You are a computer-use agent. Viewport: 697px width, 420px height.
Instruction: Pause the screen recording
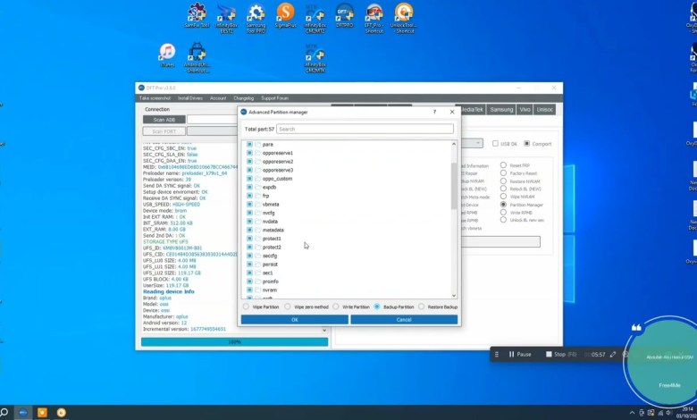[520, 354]
